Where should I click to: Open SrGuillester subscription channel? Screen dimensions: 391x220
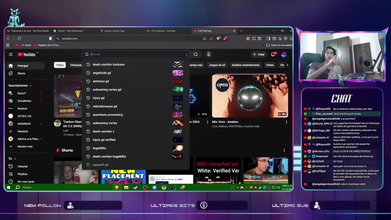tap(25, 101)
